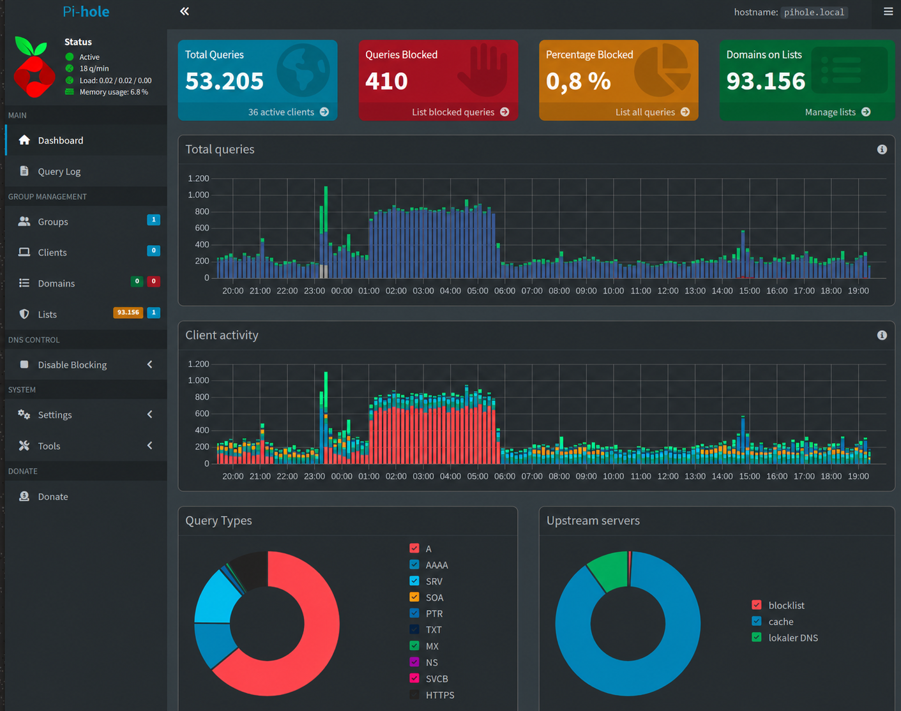Click the blue badge next to Groups
This screenshot has width=901, height=711.
tap(153, 220)
